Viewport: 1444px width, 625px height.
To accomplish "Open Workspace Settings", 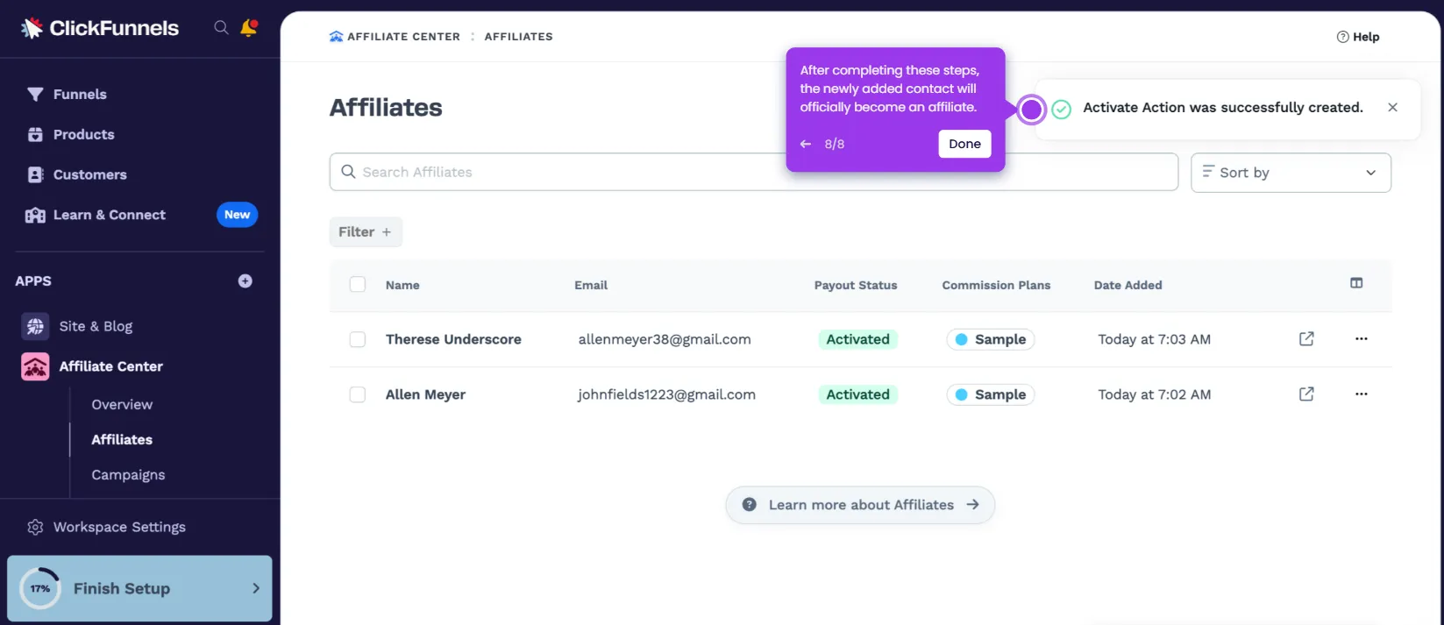I will coord(119,527).
